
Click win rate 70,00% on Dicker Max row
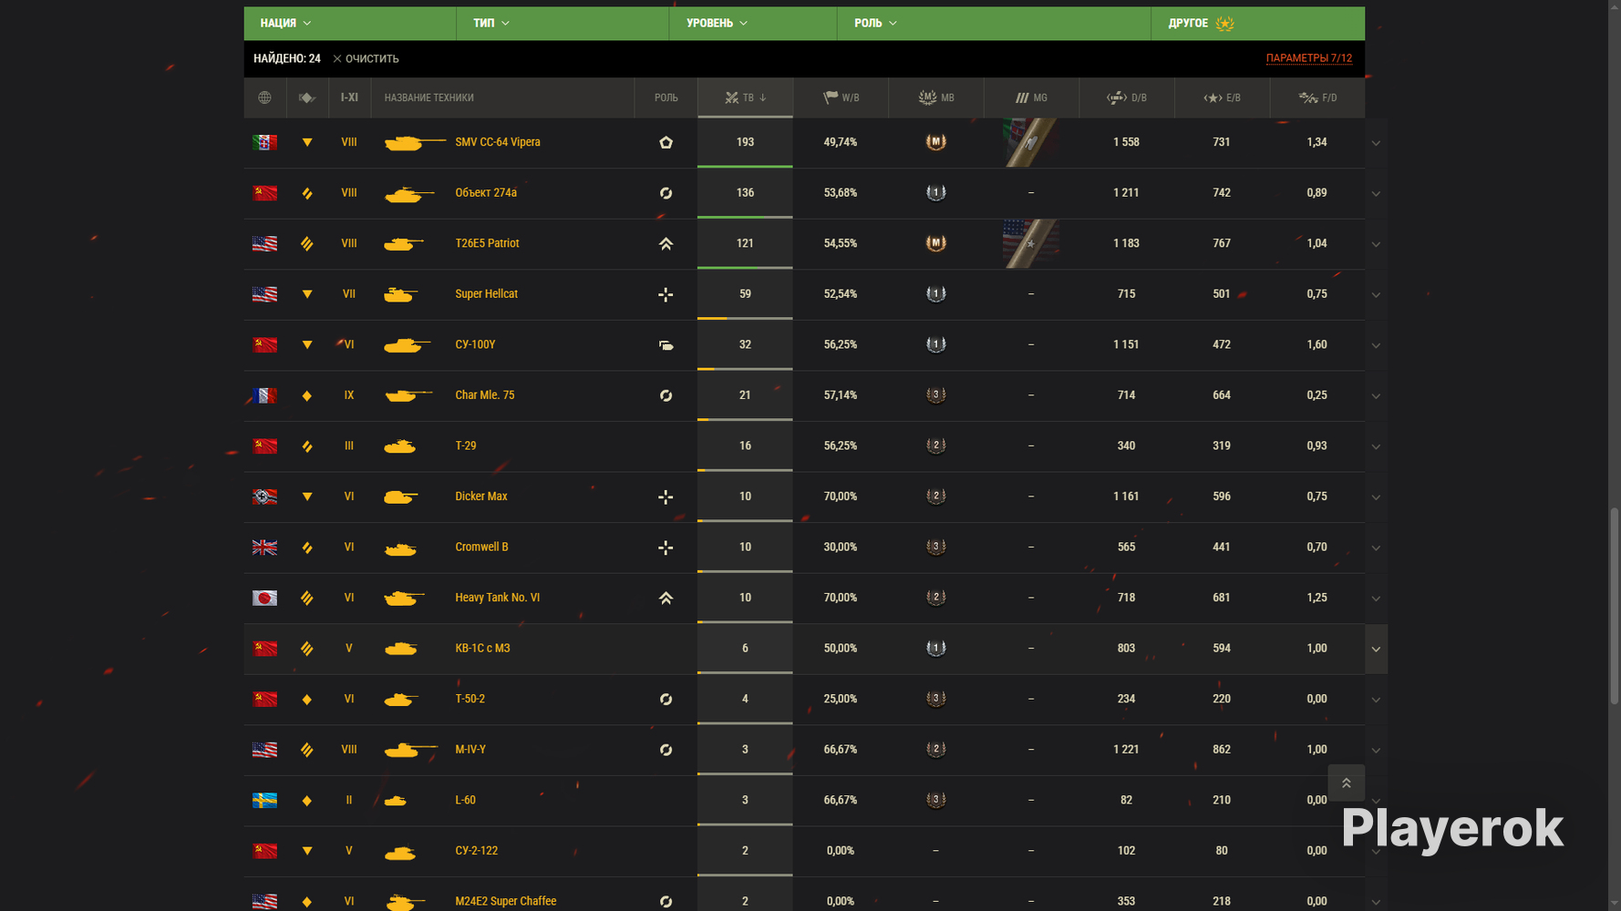[841, 496]
